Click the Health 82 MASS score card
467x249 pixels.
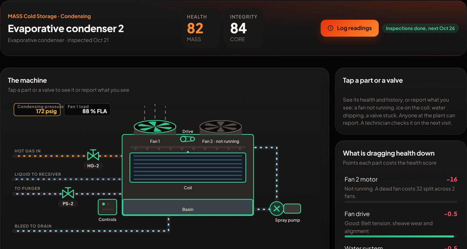(x=200, y=28)
